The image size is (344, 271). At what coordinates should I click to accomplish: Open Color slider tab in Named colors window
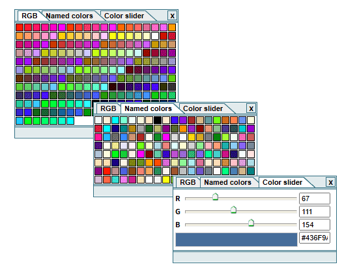point(203,108)
